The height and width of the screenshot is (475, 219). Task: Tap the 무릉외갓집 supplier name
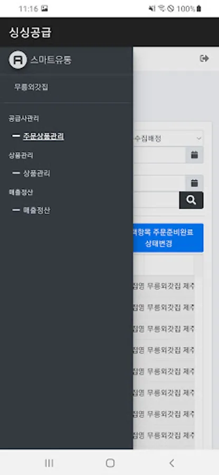31,87
